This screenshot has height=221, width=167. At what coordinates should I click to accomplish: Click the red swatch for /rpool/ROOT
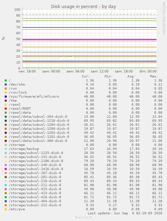click(x=6, y=109)
